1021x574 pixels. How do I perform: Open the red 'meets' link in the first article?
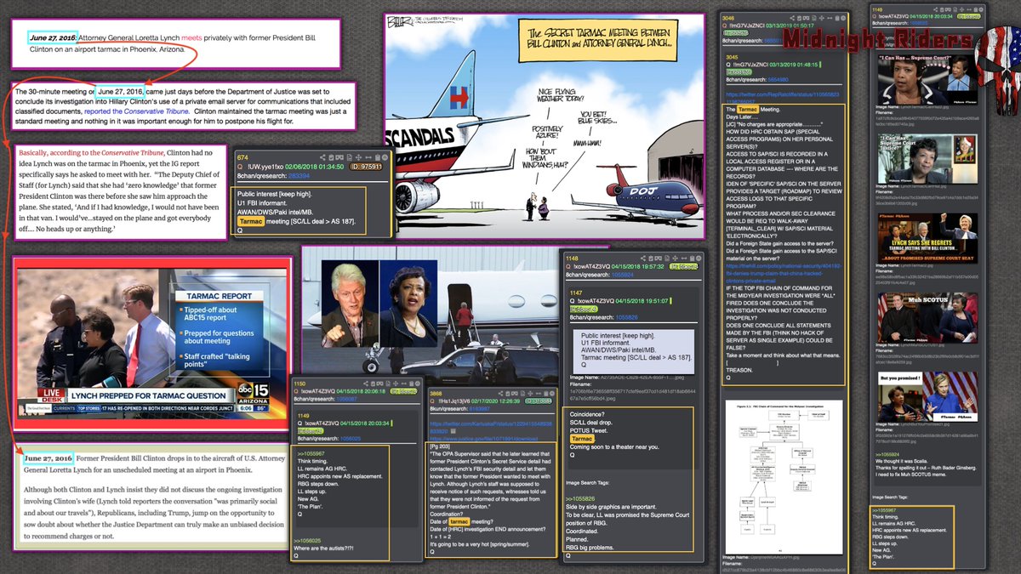point(192,37)
